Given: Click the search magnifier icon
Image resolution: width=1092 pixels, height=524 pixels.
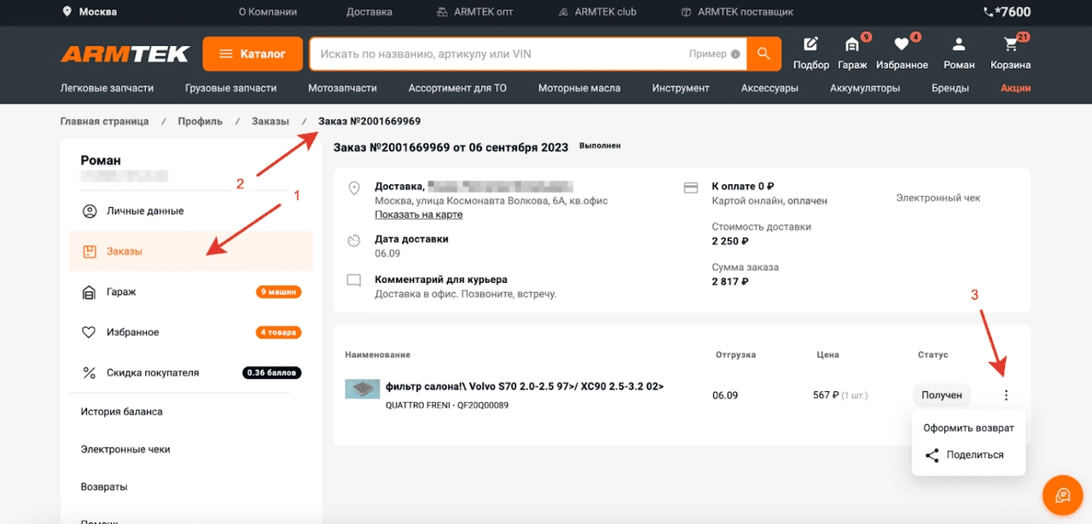Looking at the screenshot, I should tap(765, 53).
